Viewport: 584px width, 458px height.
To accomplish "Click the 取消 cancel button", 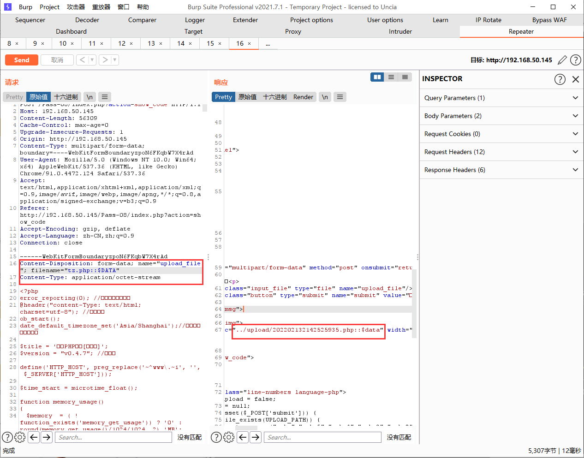I will pyautogui.click(x=57, y=60).
